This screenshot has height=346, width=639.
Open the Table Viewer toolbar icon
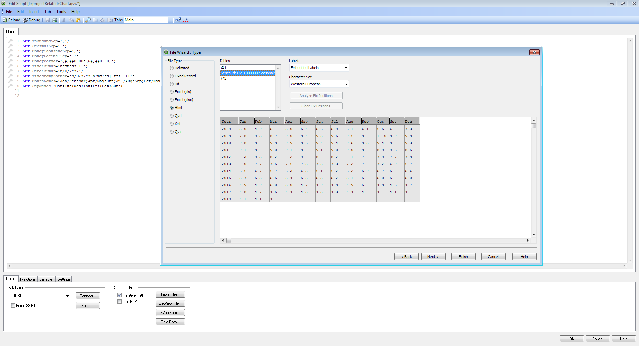[x=178, y=20]
